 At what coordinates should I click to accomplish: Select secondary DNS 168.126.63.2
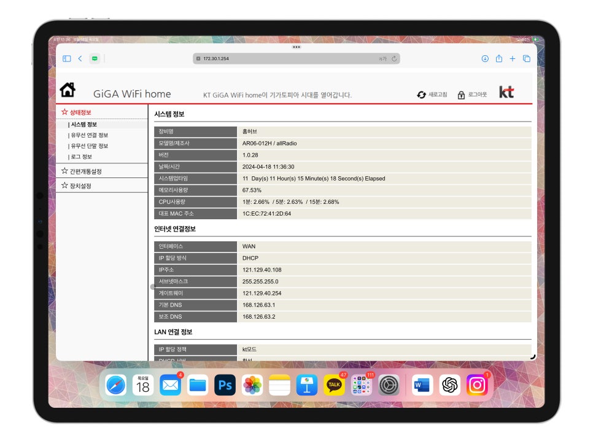258,317
